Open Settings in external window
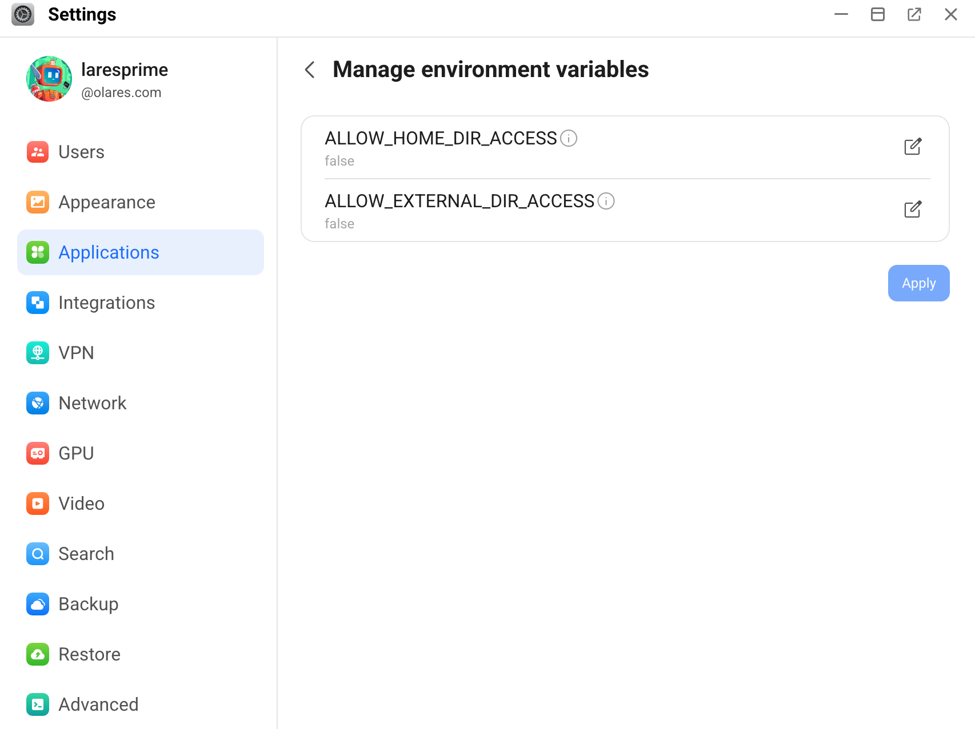Screen dimensions: 975x729 coord(914,14)
